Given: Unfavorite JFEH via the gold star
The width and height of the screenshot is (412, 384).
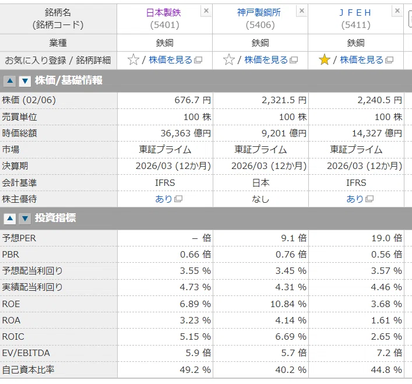Looking at the screenshot, I should 325,60.
